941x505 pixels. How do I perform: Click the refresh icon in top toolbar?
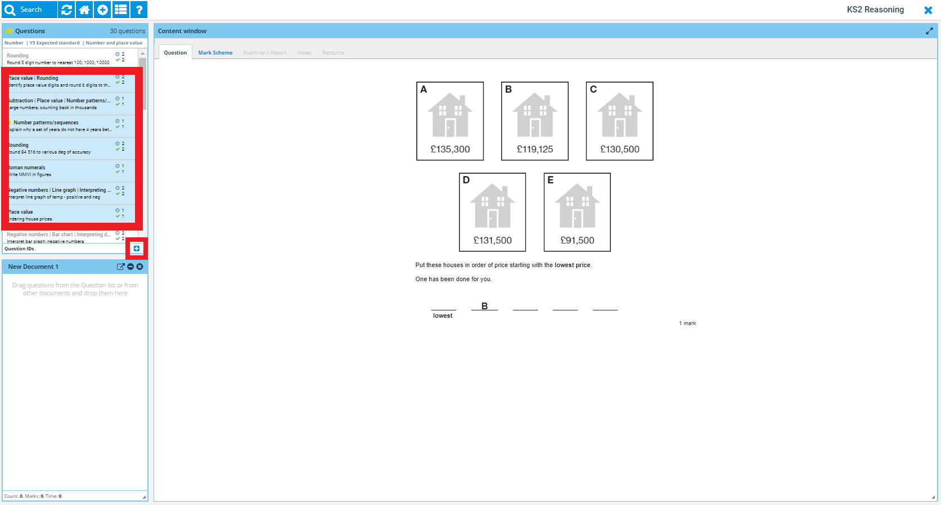click(66, 10)
